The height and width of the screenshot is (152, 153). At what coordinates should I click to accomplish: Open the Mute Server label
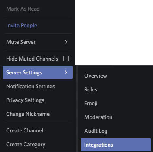tap(21, 42)
